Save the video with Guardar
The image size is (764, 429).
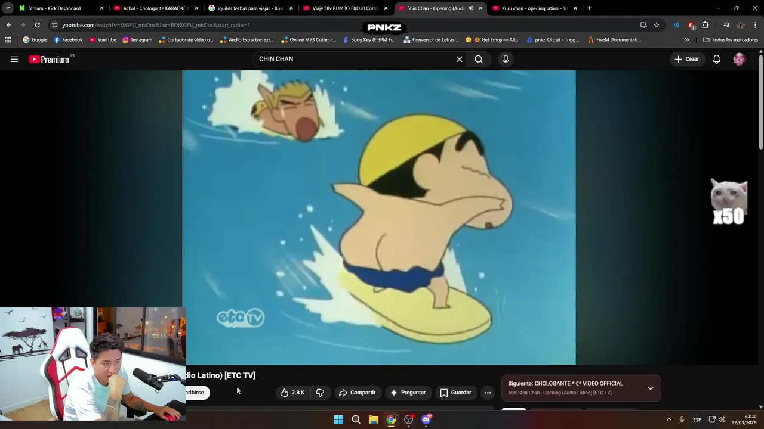(x=455, y=393)
